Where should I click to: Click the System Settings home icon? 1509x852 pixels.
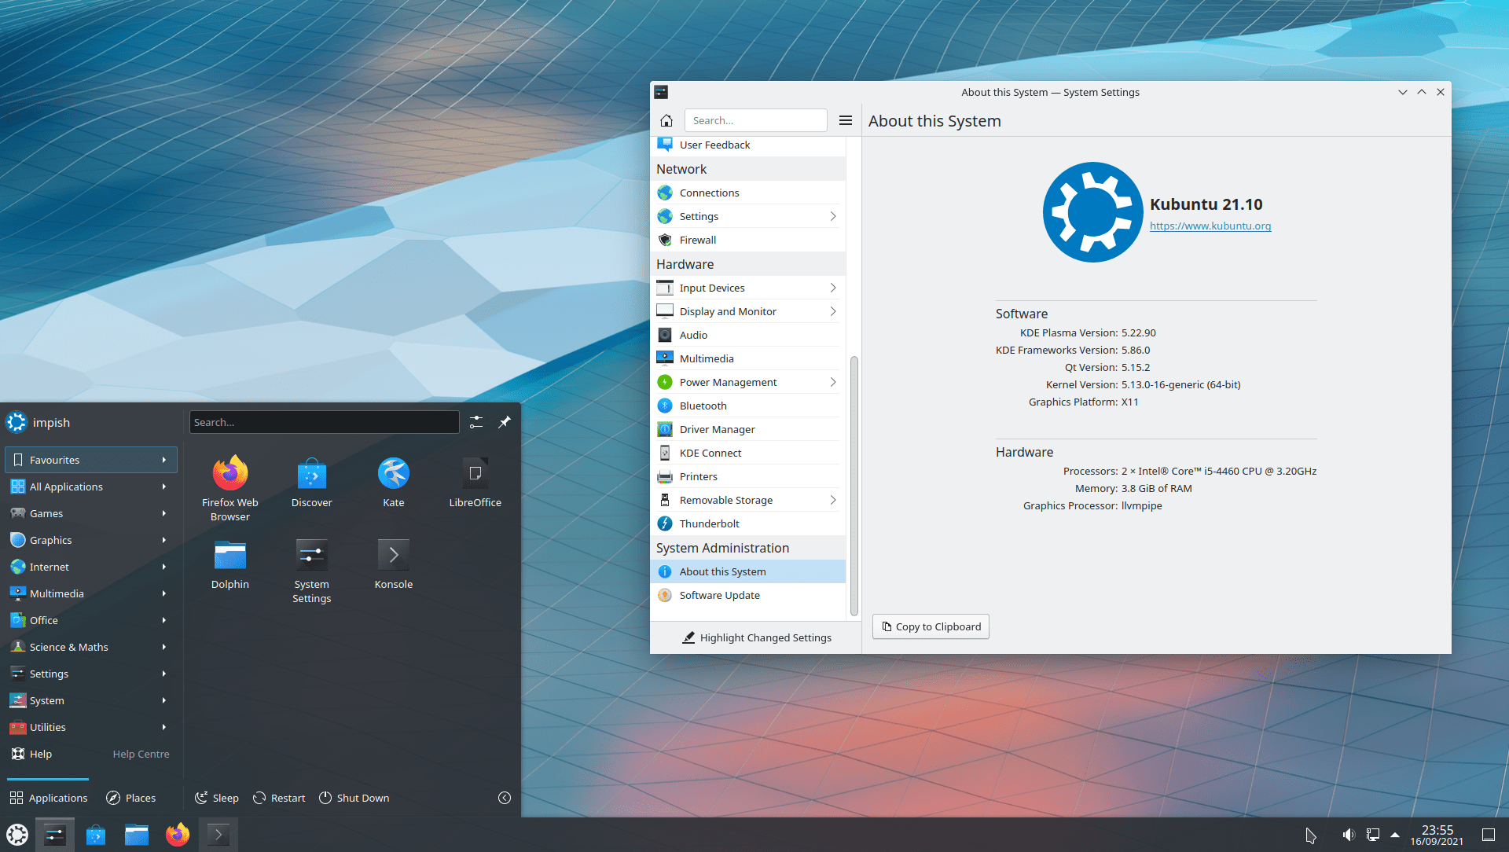click(x=666, y=120)
